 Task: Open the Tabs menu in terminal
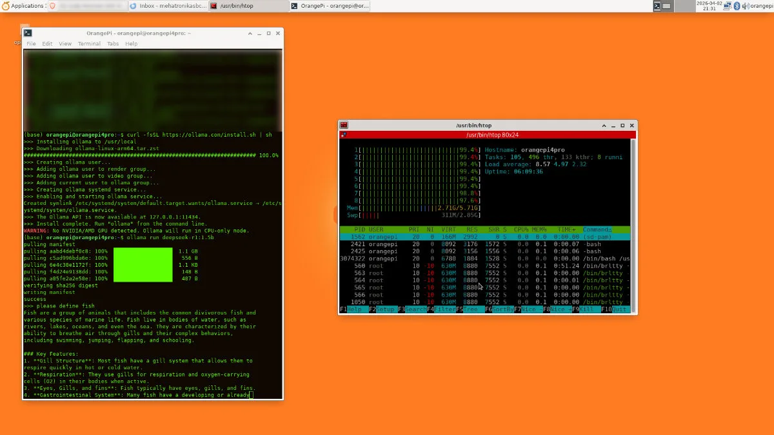click(113, 44)
